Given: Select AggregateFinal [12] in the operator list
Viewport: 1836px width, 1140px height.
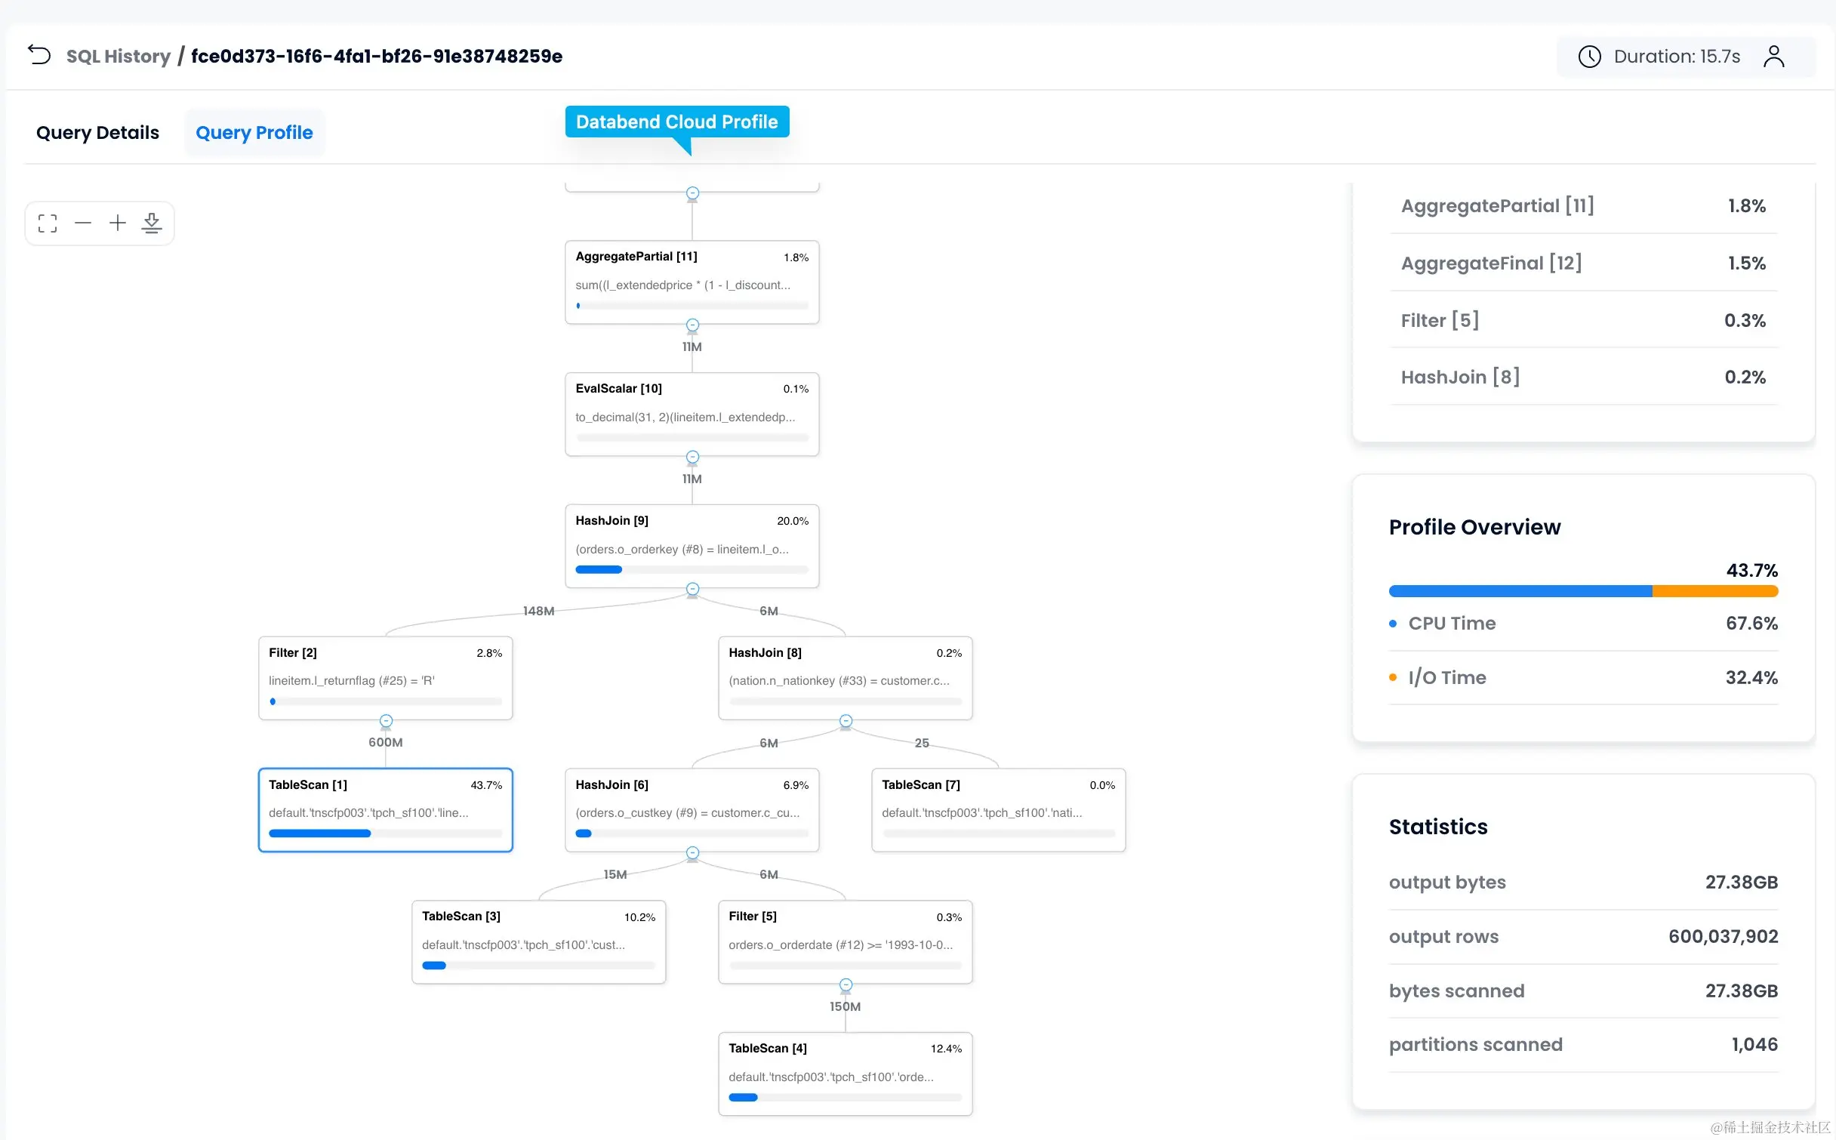Looking at the screenshot, I should [x=1491, y=263].
